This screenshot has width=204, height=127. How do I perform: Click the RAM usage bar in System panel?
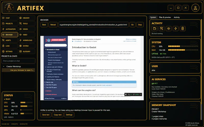click(x=183, y=50)
